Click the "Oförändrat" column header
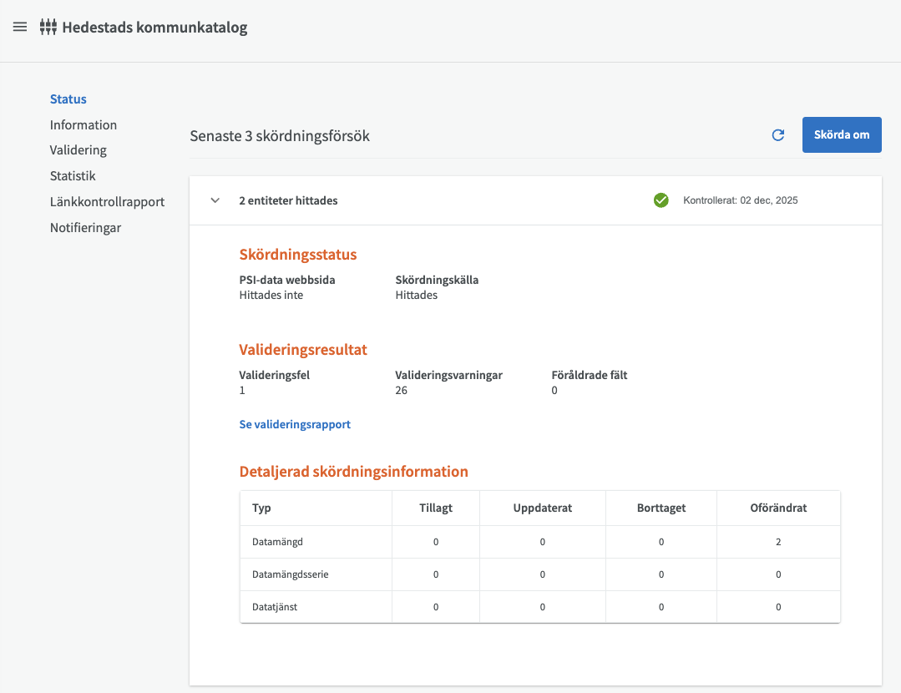Image resolution: width=901 pixels, height=693 pixels. (778, 508)
